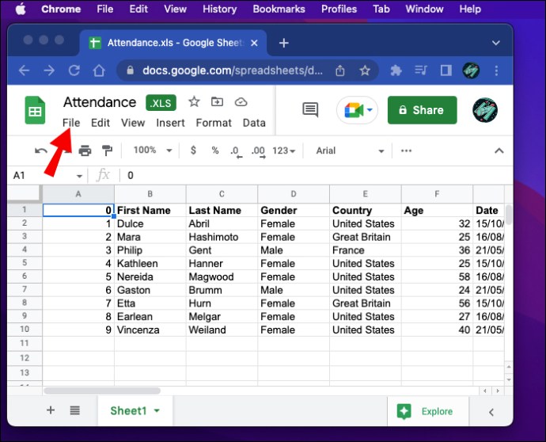Open the Sheet1 tab dropdown arrow
This screenshot has width=546, height=442.
pos(157,410)
